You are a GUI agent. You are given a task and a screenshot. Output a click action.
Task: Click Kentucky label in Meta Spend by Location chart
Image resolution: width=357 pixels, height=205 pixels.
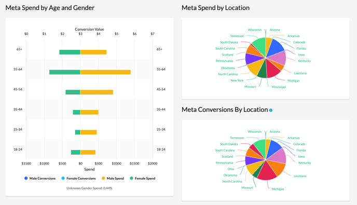tap(305, 61)
